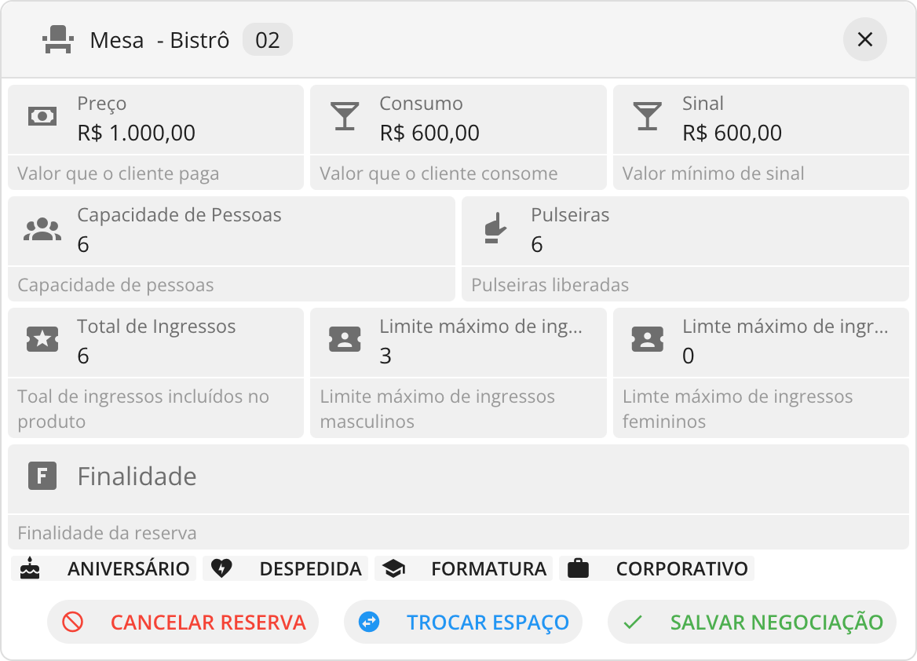Click the pointing hand Pulseiras icon
Image resolution: width=917 pixels, height=661 pixels.
tap(495, 228)
